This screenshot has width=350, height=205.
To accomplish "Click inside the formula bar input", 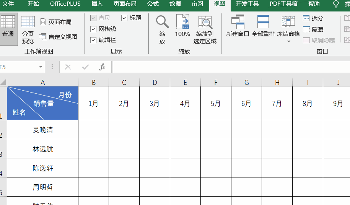I will [x=231, y=67].
